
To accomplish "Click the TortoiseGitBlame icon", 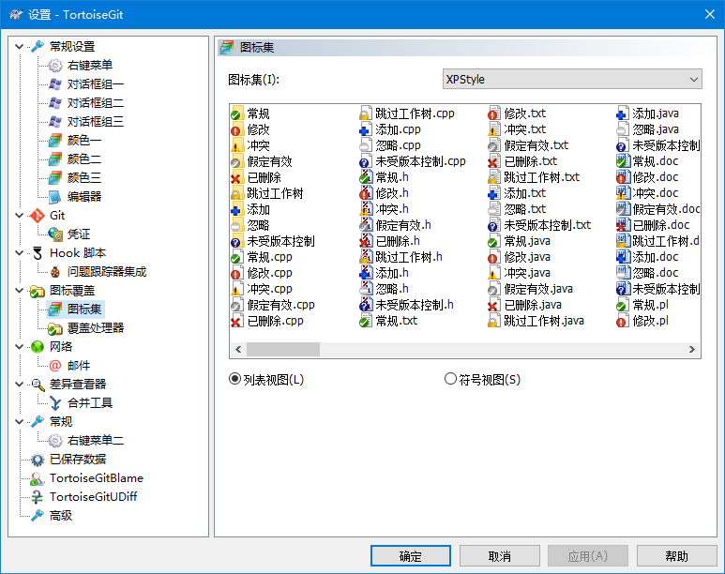I will click(x=37, y=478).
